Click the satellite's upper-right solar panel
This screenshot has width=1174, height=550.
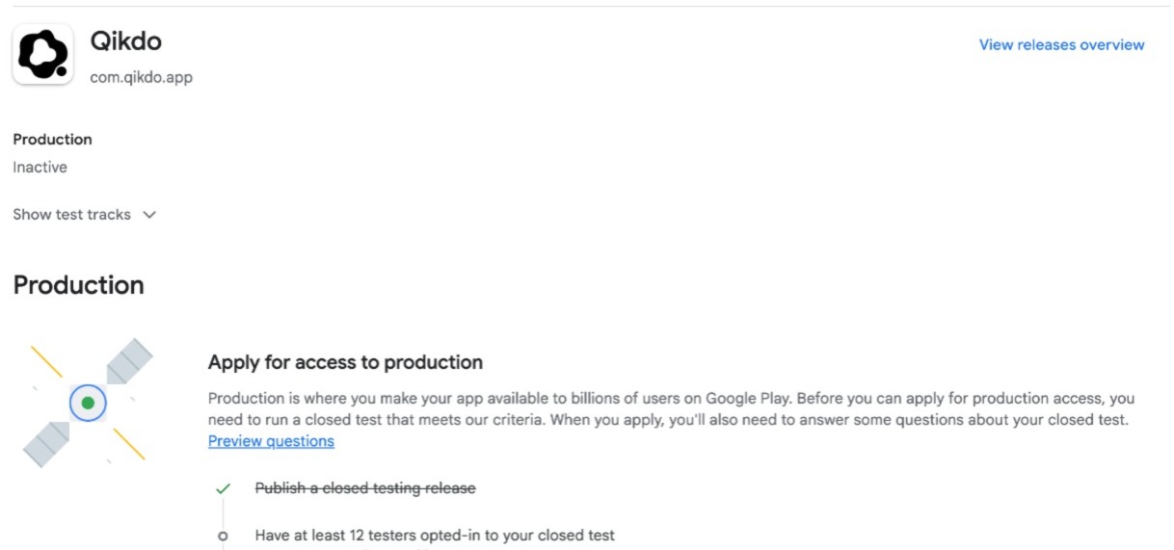tap(129, 360)
